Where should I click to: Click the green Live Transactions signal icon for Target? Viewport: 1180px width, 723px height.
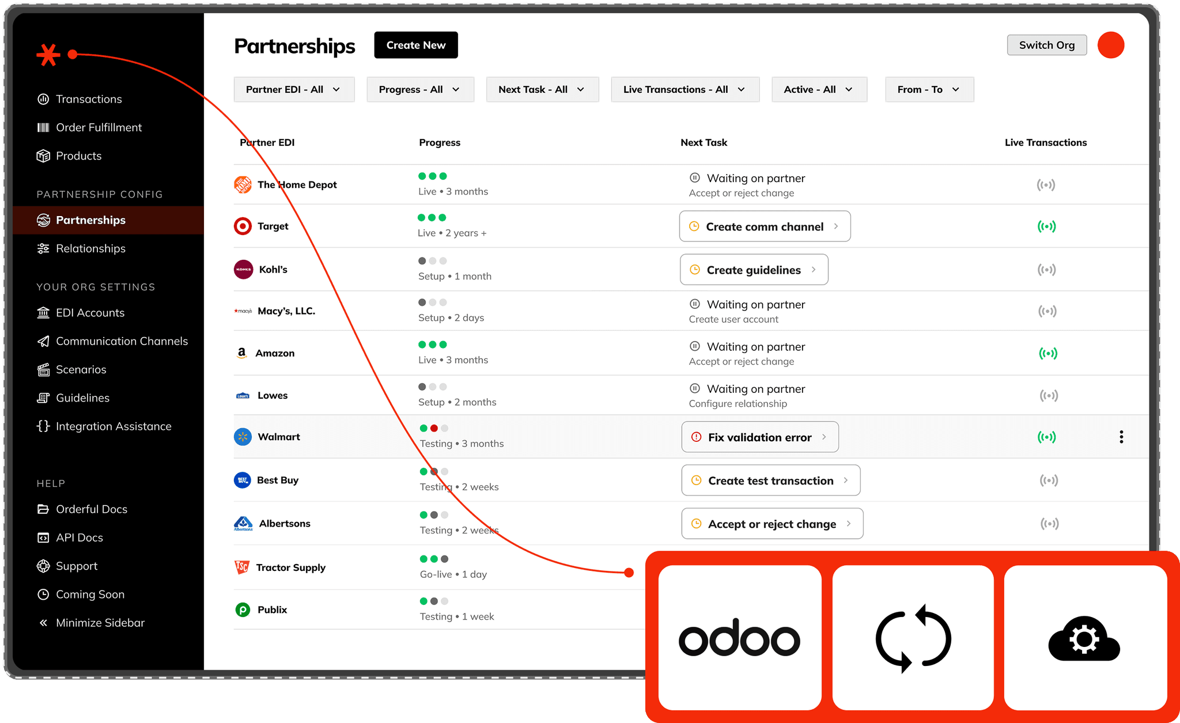pyautogui.click(x=1047, y=226)
